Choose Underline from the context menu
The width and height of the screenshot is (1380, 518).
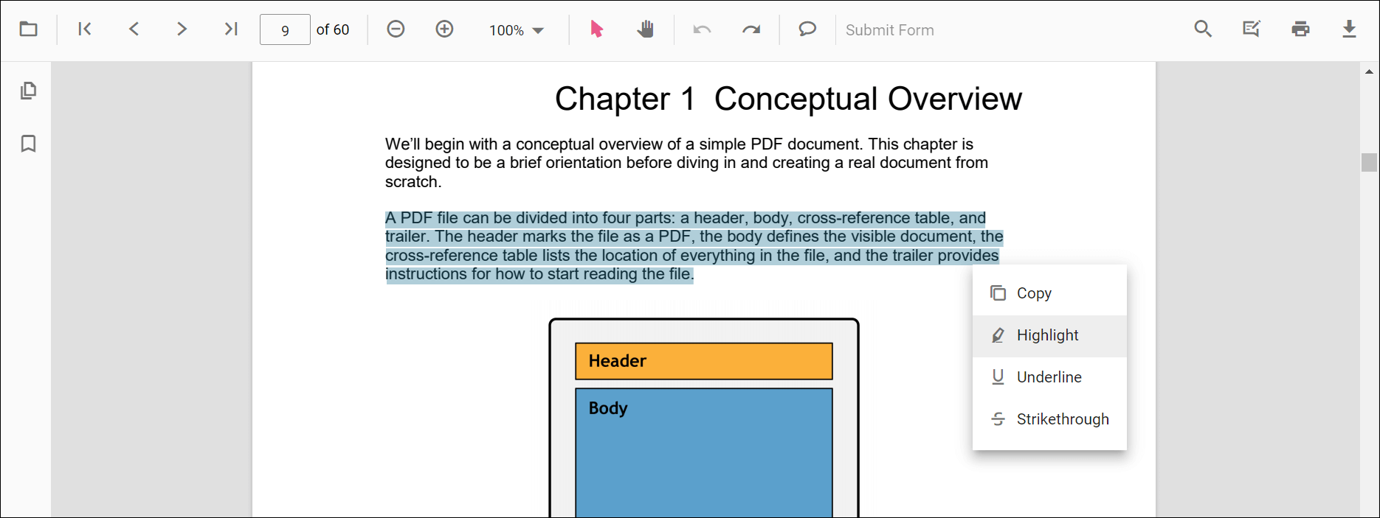point(1049,377)
